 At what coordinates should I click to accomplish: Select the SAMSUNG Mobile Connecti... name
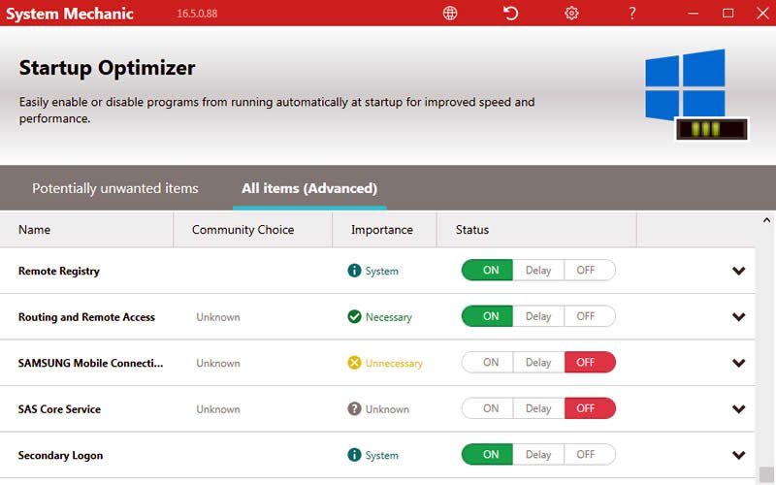pyautogui.click(x=90, y=363)
